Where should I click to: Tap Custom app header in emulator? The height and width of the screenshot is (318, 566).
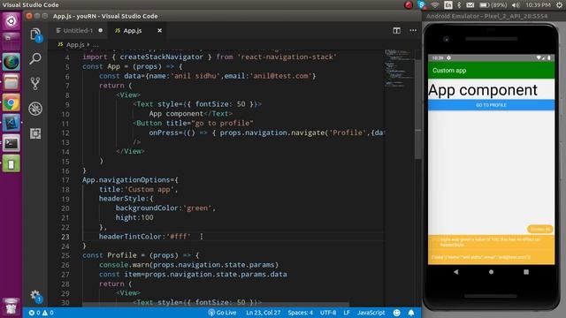click(491, 71)
